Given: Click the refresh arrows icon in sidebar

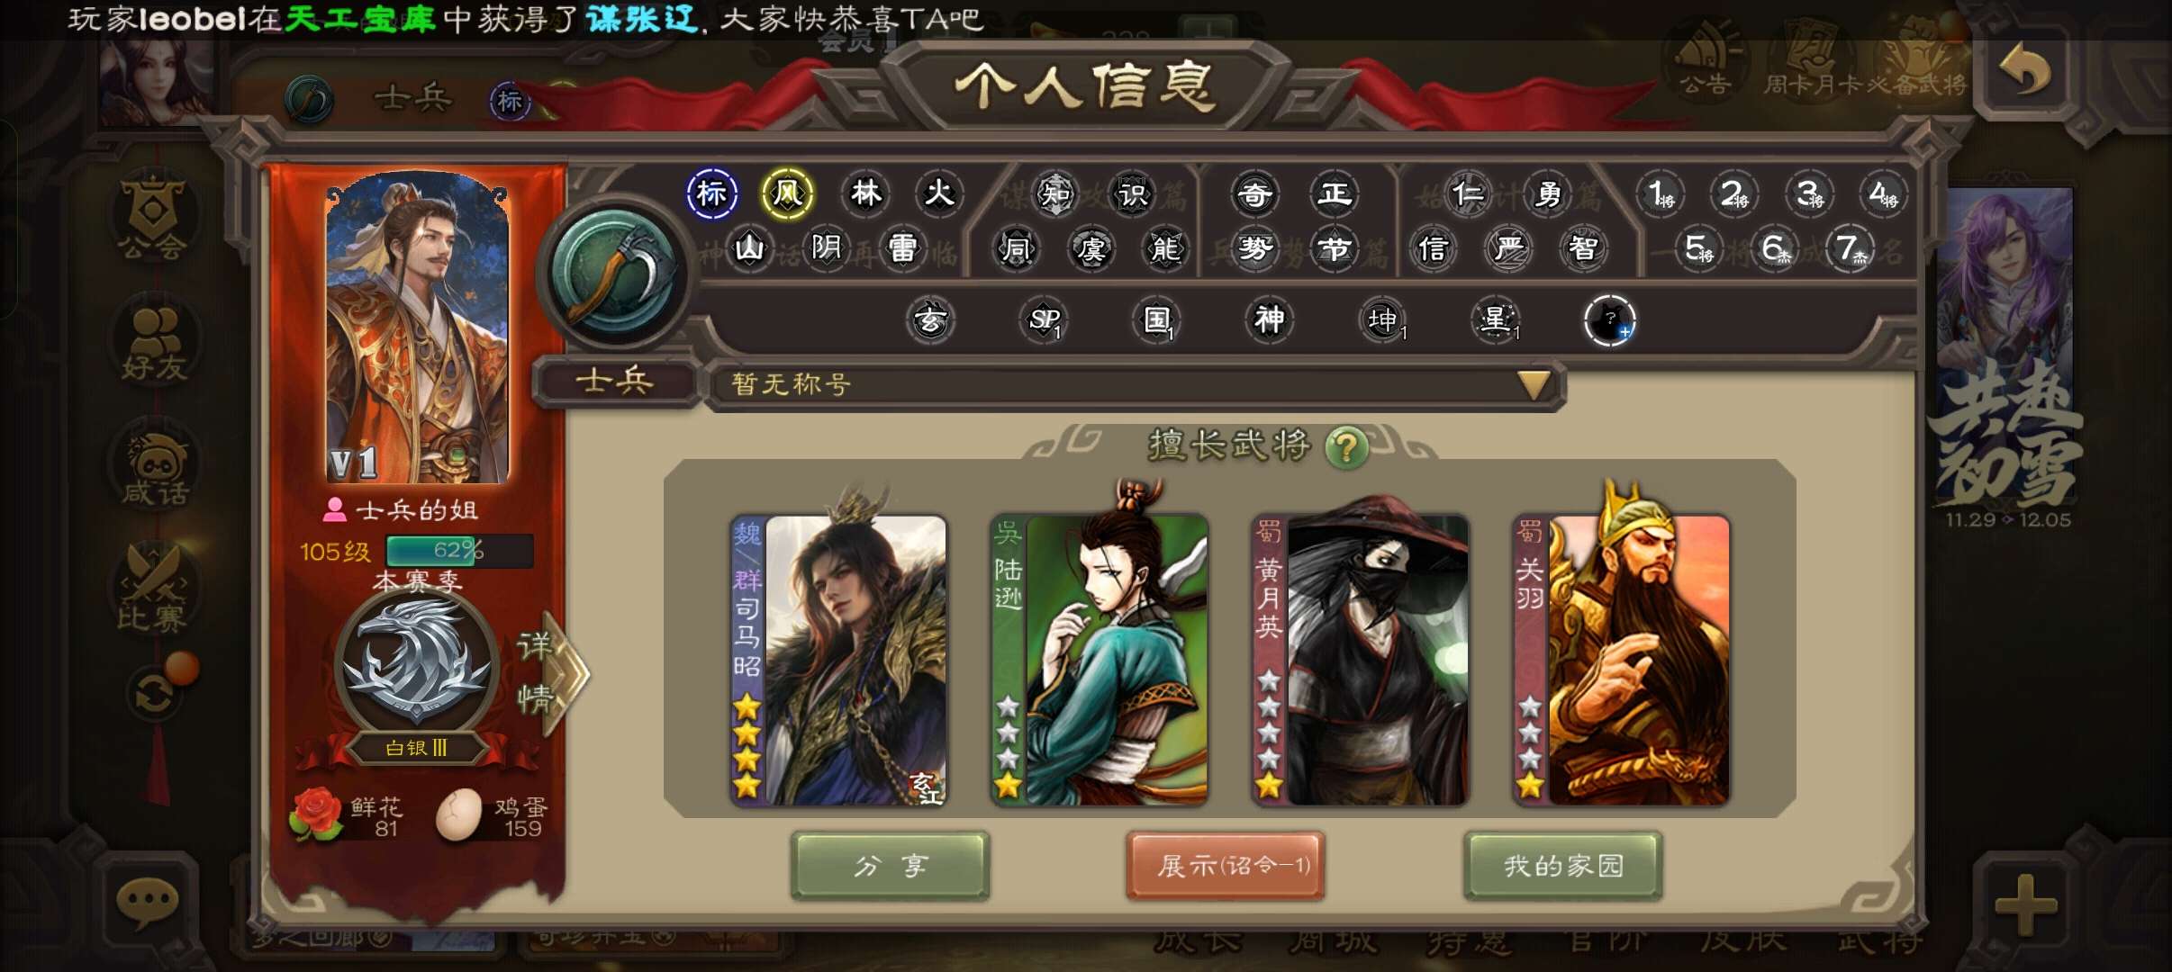Looking at the screenshot, I should point(155,694).
